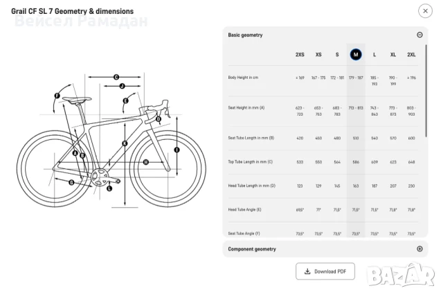The image size is (443, 295).
Task: Select the 2XS size column
Action: pyautogui.click(x=300, y=54)
